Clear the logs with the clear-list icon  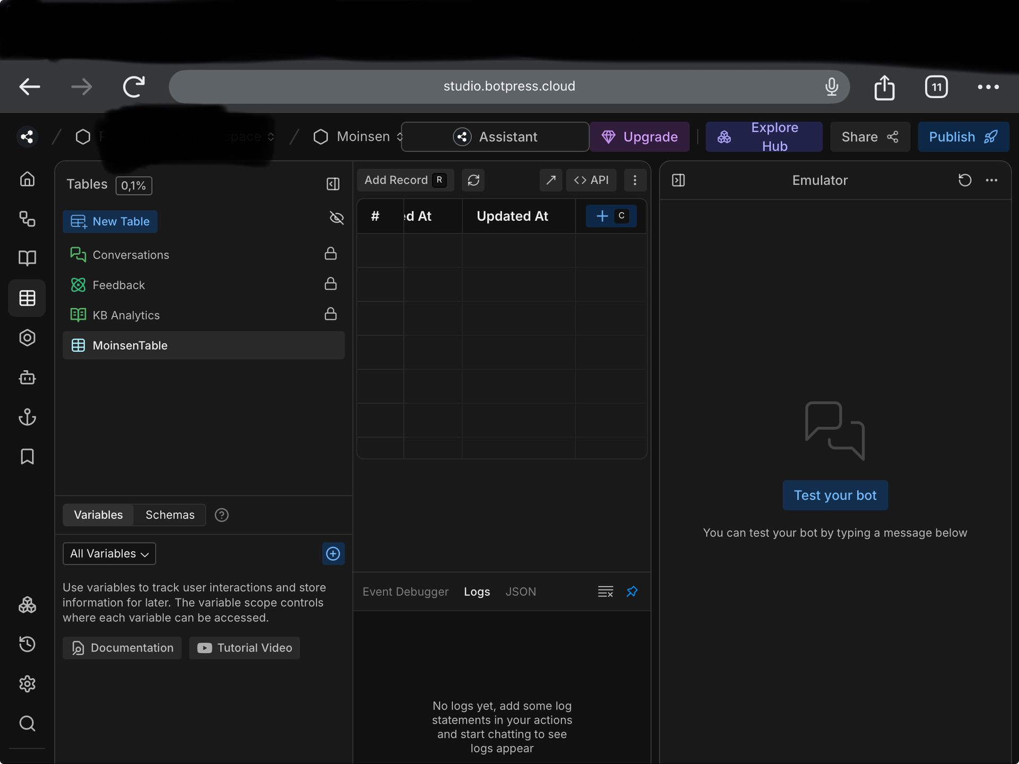click(606, 592)
